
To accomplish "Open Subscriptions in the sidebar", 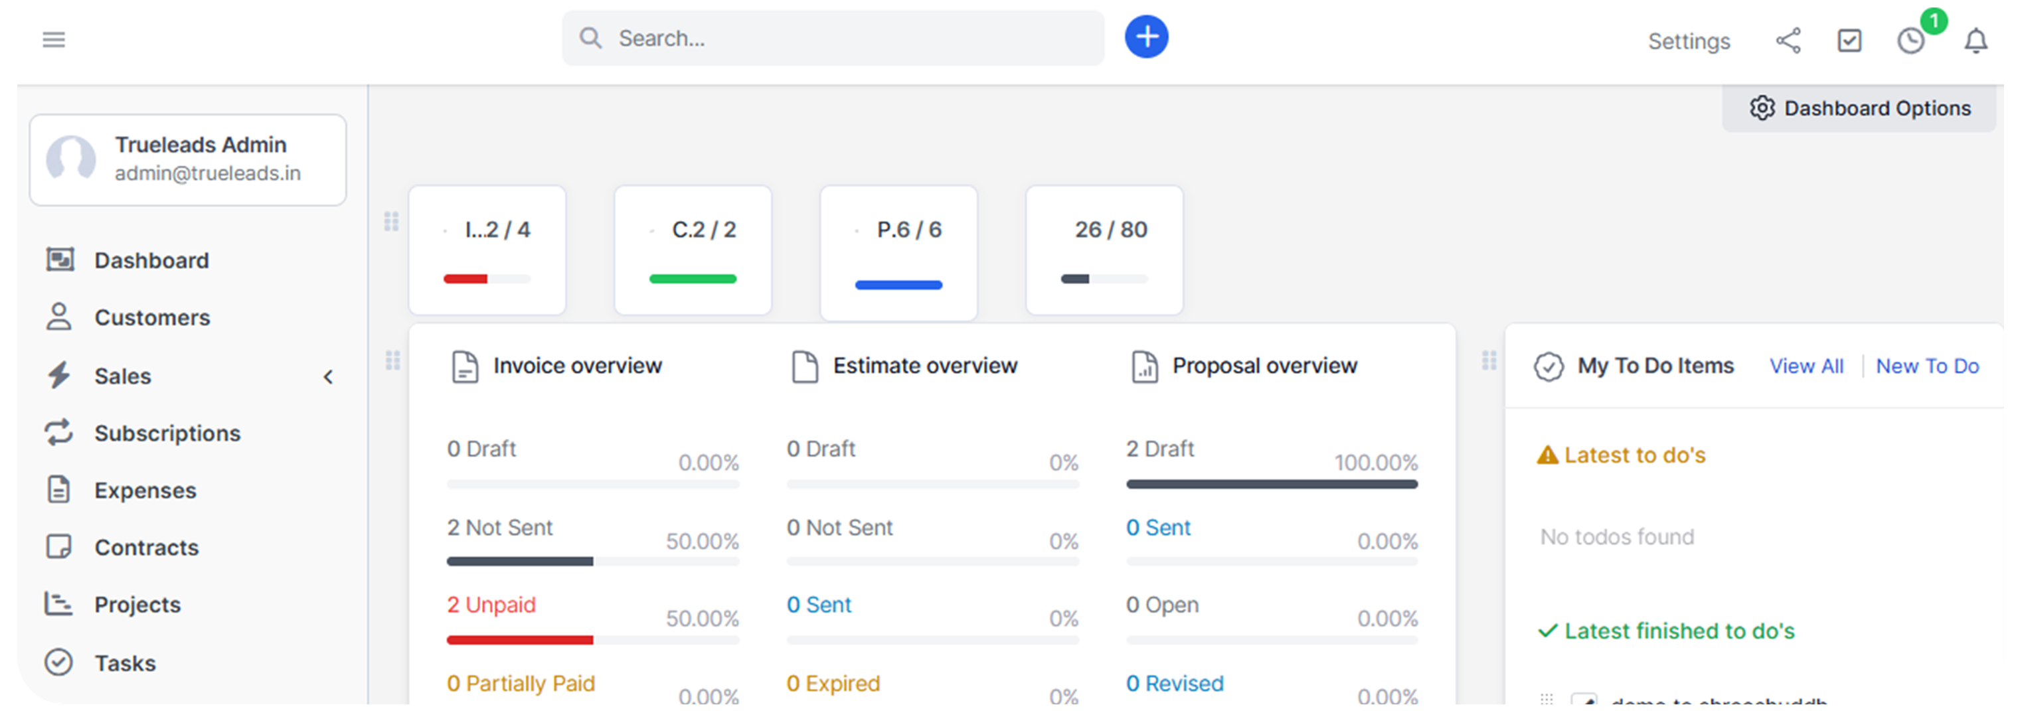I will (x=167, y=434).
